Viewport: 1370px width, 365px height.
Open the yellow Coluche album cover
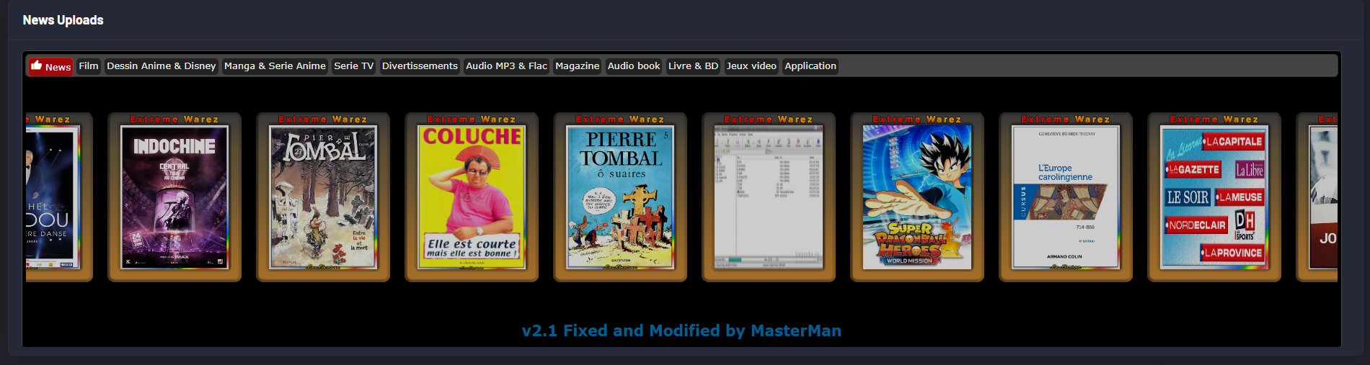[472, 197]
